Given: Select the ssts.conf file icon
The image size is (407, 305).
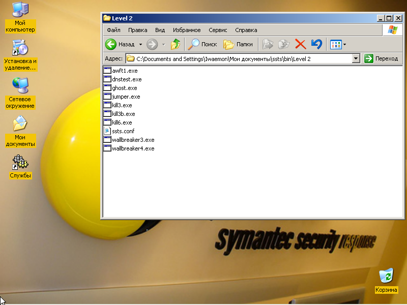Looking at the screenshot, I should [107, 131].
